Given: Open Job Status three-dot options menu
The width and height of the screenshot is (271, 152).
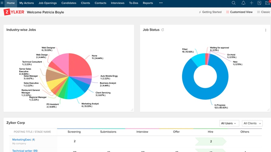Looking at the screenshot, I should (x=266, y=30).
